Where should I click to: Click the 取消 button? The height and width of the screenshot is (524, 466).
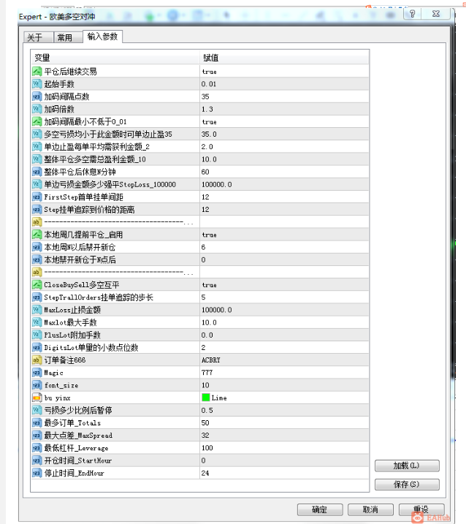370,509
